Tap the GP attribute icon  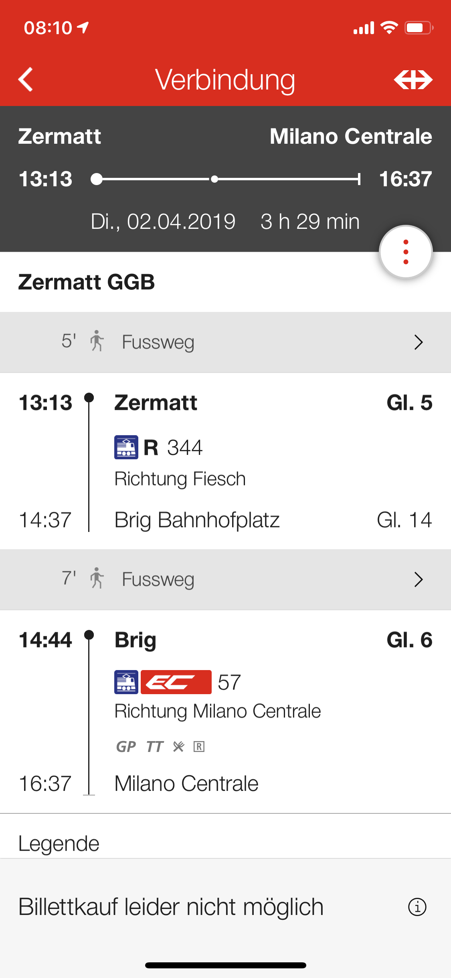126,747
